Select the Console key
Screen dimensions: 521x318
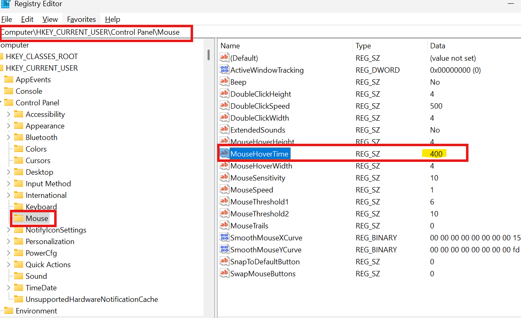[29, 91]
